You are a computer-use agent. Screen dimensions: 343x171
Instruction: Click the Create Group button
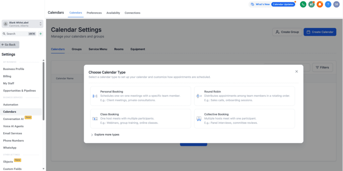[287, 32]
